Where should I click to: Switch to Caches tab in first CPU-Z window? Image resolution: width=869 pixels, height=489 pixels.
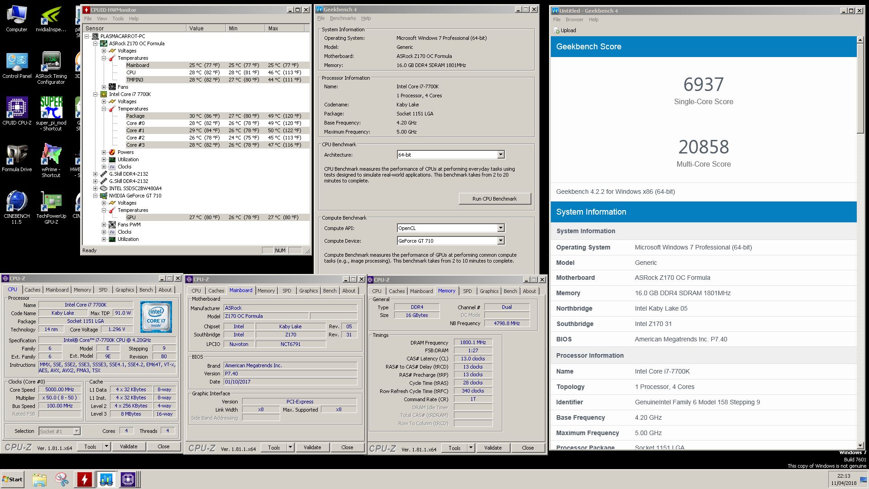tap(33, 290)
